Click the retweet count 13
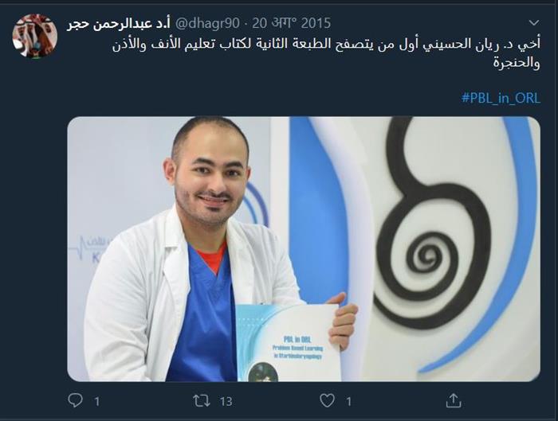Image resolution: width=558 pixels, height=421 pixels. [226, 401]
